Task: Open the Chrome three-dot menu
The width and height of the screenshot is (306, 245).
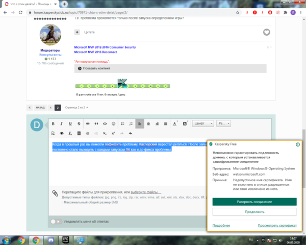Action: coord(301,12)
